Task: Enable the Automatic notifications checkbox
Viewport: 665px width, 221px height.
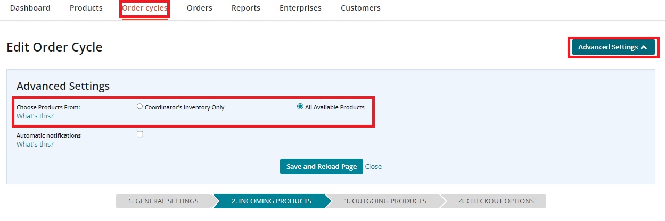Action: 140,134
